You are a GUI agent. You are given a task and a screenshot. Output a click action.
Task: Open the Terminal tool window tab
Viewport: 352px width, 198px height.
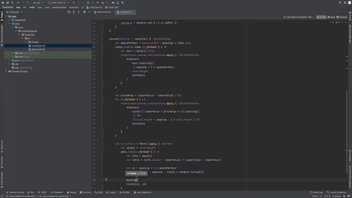pyautogui.click(x=85, y=193)
